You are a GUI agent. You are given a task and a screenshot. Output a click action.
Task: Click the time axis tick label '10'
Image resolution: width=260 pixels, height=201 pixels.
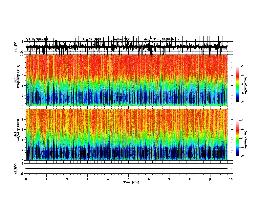tap(231, 179)
